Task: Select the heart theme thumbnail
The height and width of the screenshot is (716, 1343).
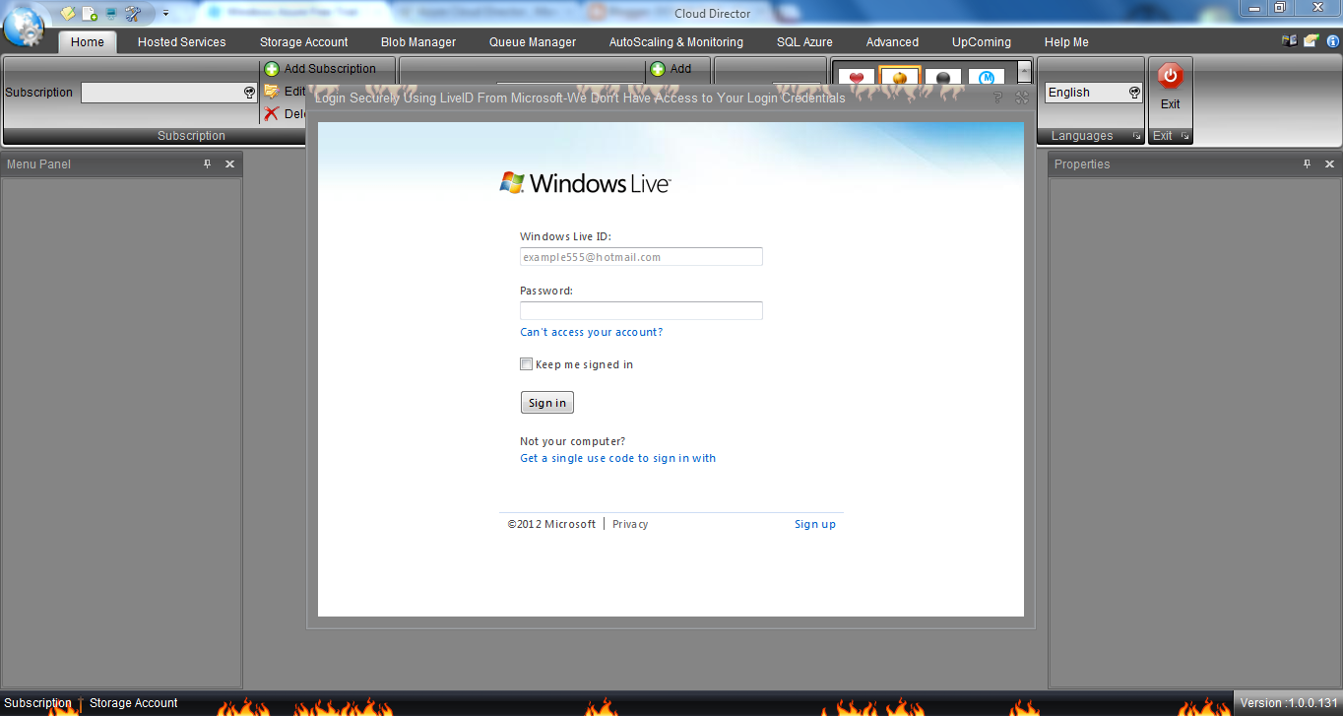Action: 857,78
